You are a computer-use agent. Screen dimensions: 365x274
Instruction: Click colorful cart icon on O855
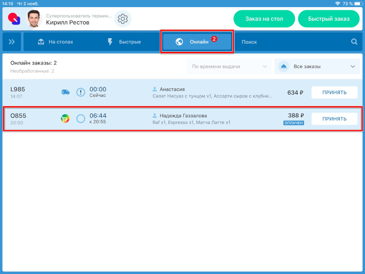coord(65,119)
